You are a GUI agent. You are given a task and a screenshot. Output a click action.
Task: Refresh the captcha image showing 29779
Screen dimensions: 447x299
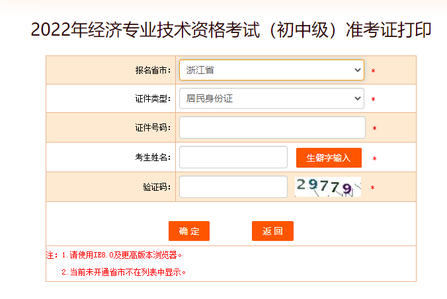[328, 187]
